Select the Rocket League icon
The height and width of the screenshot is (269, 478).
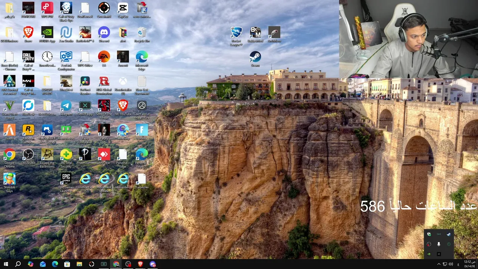[236, 36]
